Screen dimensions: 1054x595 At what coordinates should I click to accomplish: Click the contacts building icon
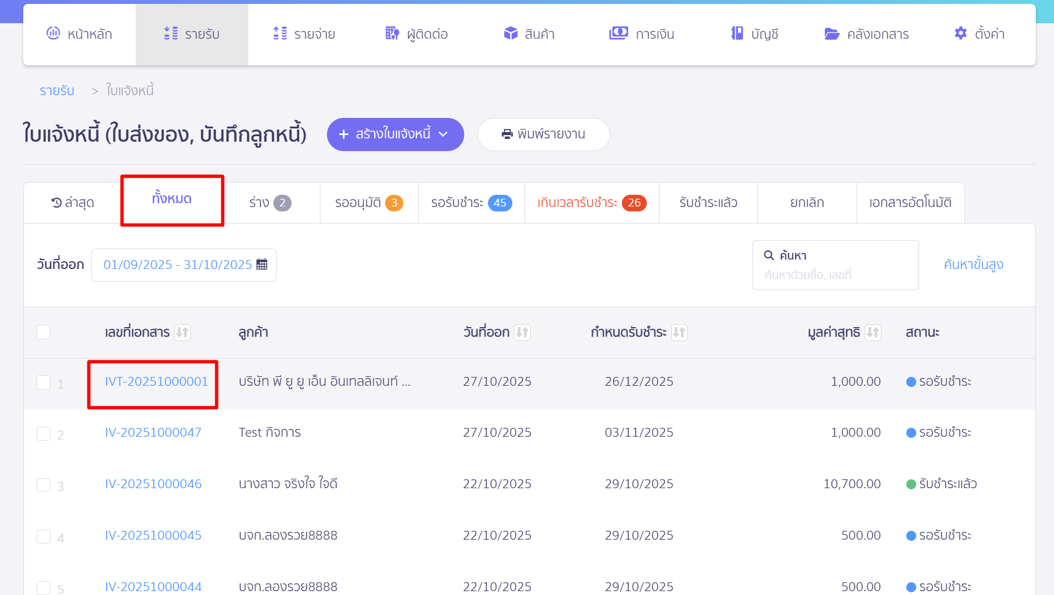392,33
